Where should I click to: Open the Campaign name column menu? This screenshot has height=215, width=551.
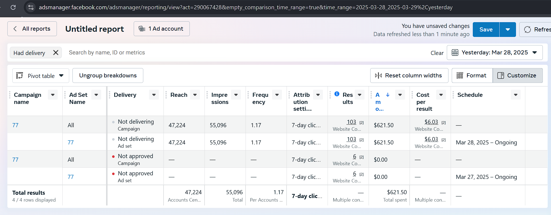(53, 95)
